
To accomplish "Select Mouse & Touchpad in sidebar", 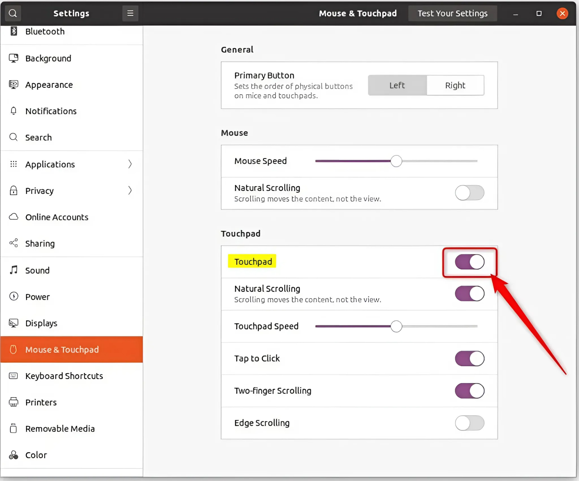I will (62, 349).
